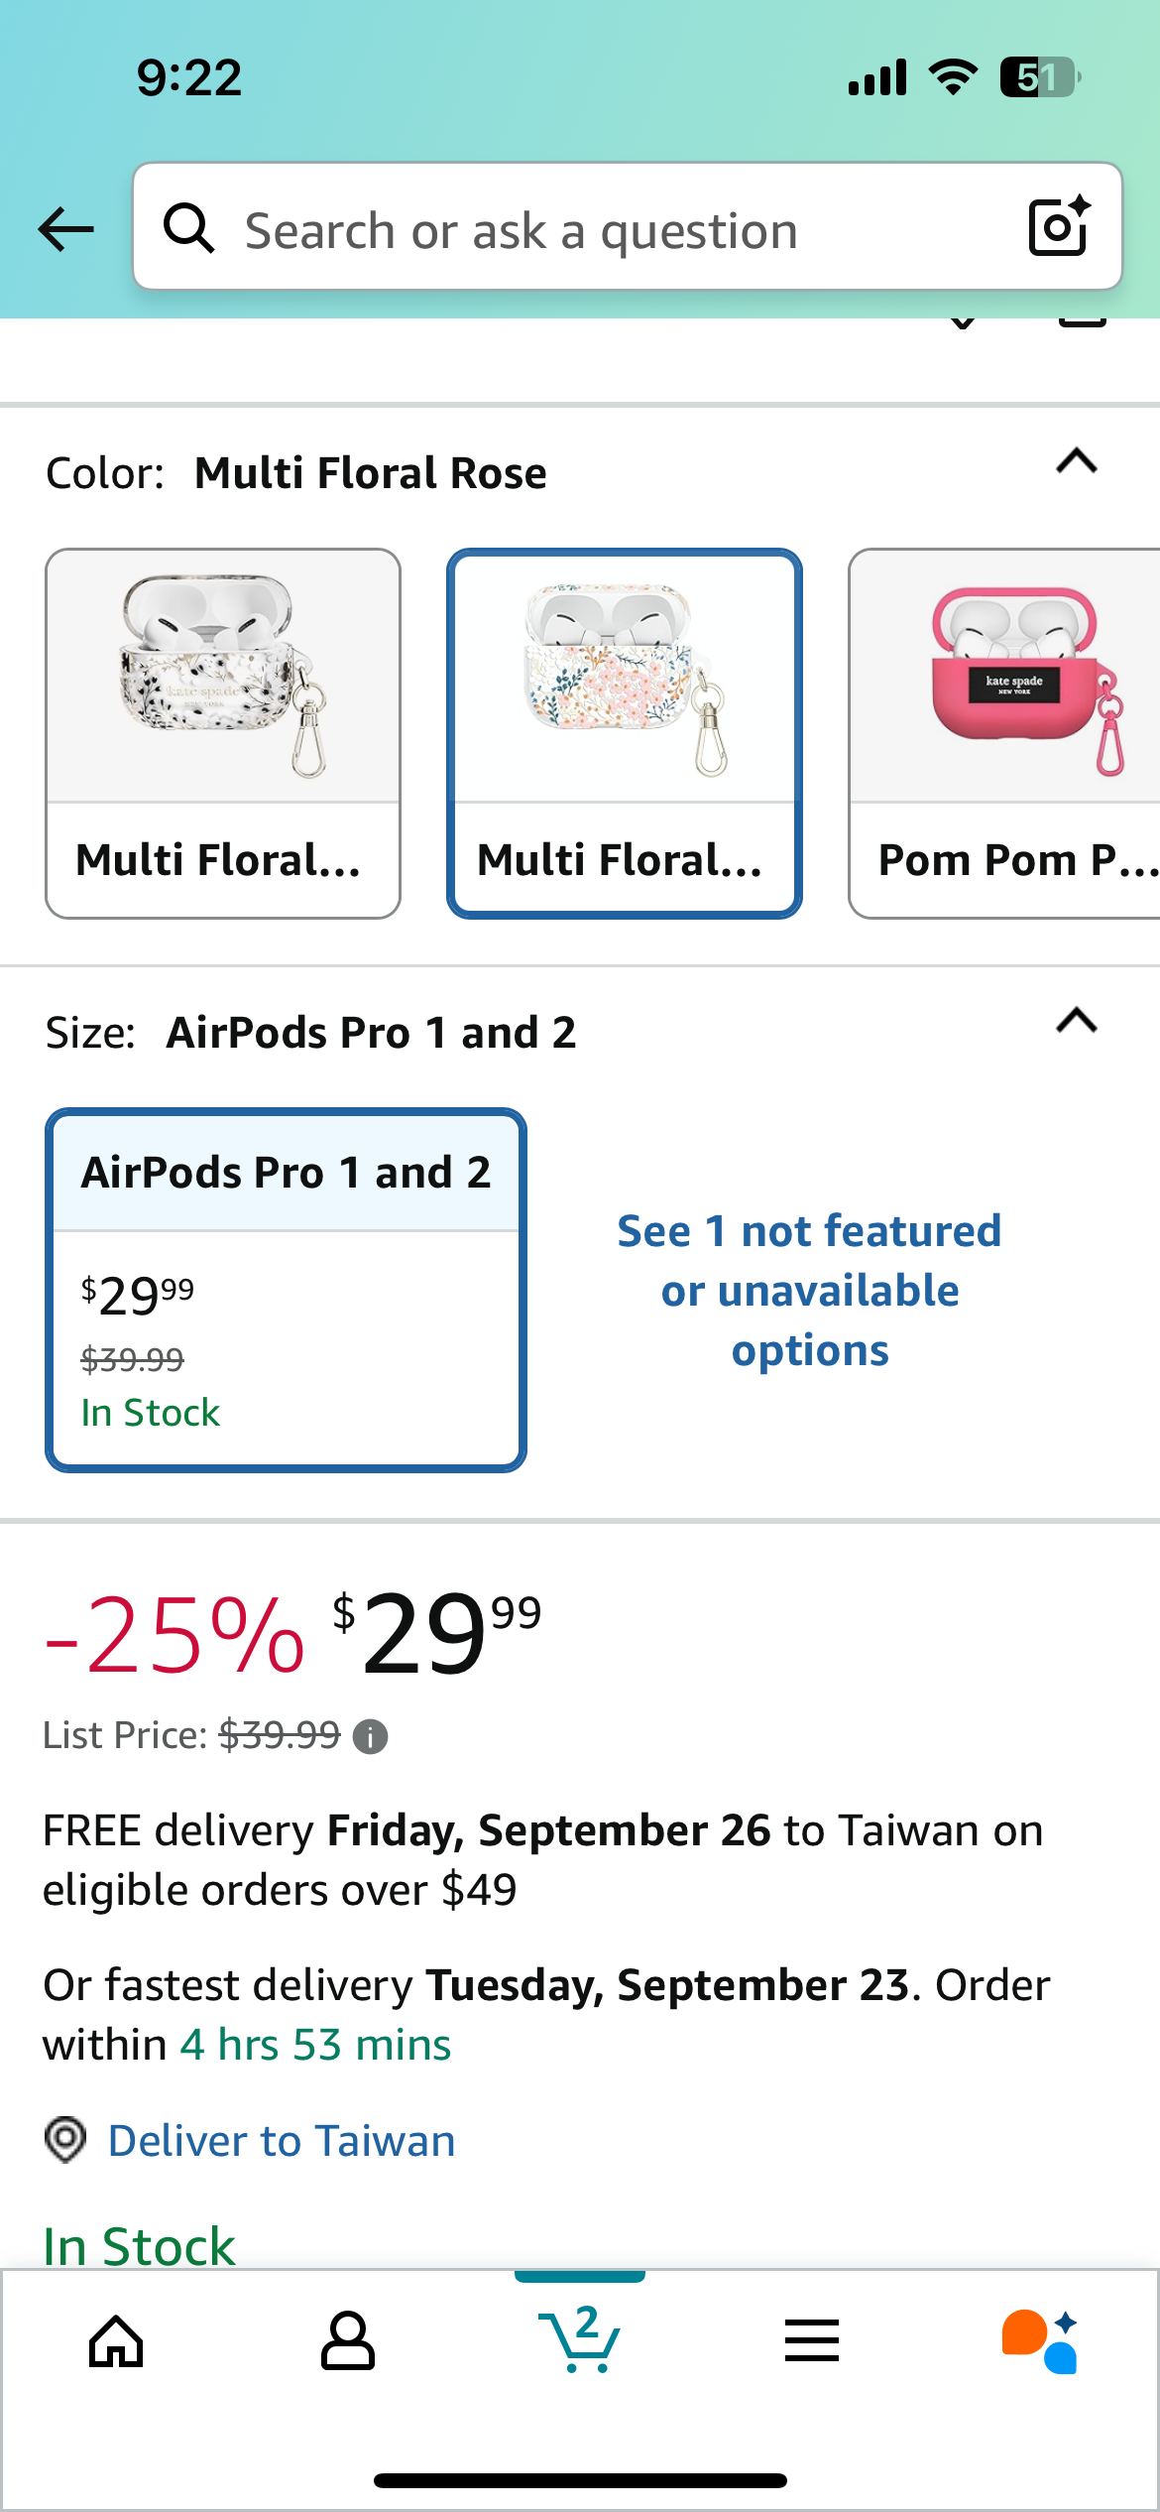Tap the search magnifier icon

click(188, 229)
